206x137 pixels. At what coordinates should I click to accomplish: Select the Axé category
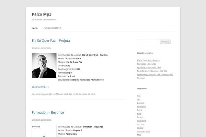[x=139, y=96]
